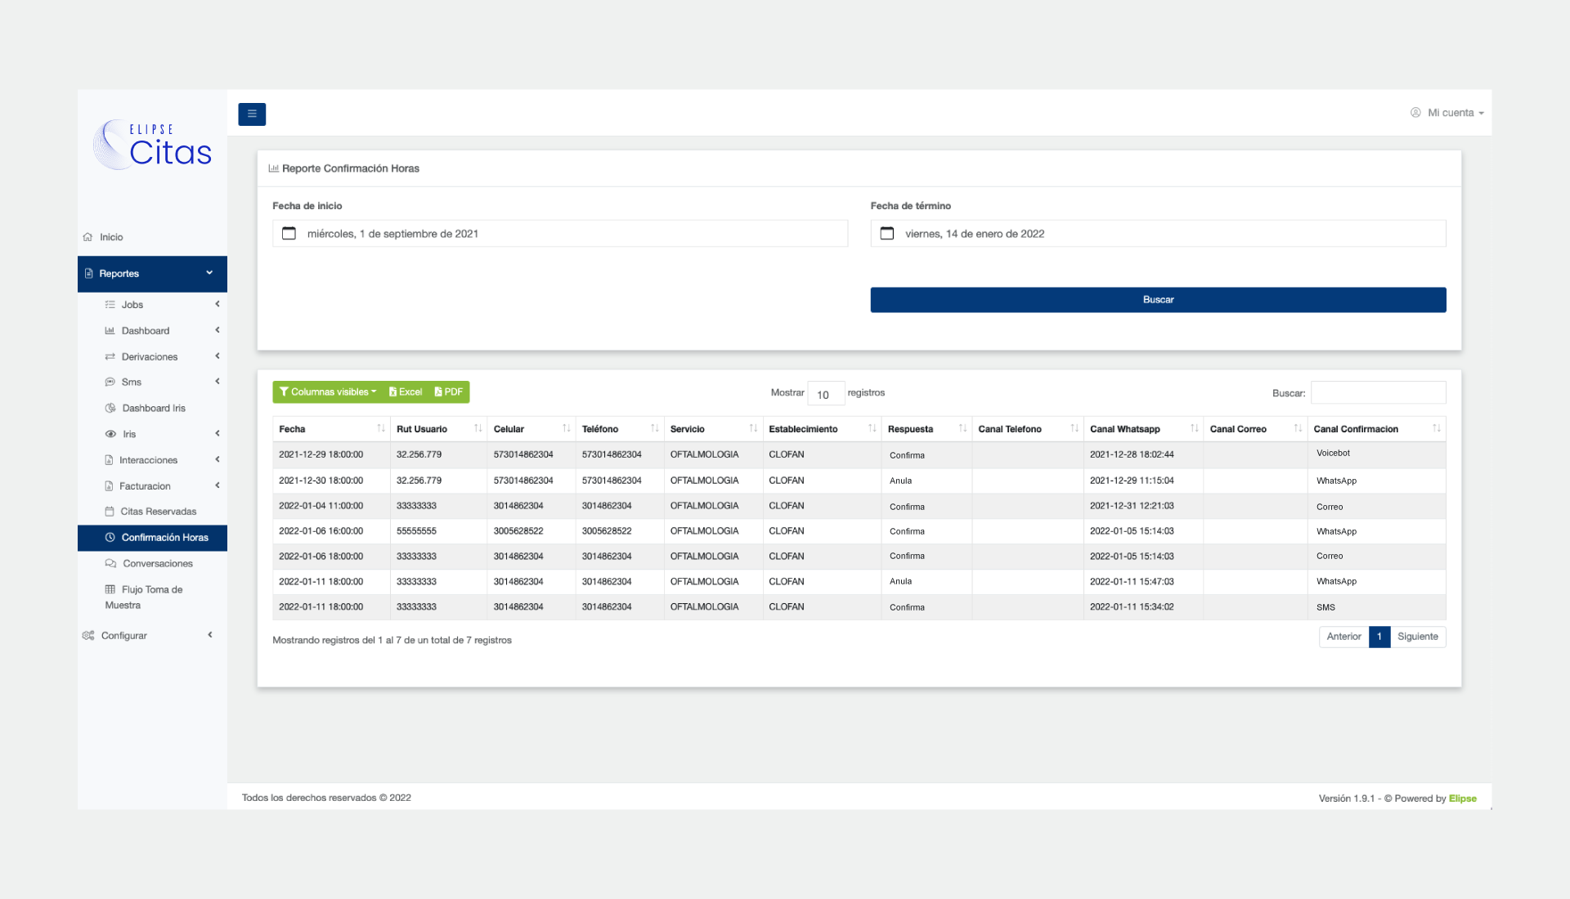Screen dimensions: 1570x899
Task: Click the Inicio home icon
Action: [x=88, y=237]
